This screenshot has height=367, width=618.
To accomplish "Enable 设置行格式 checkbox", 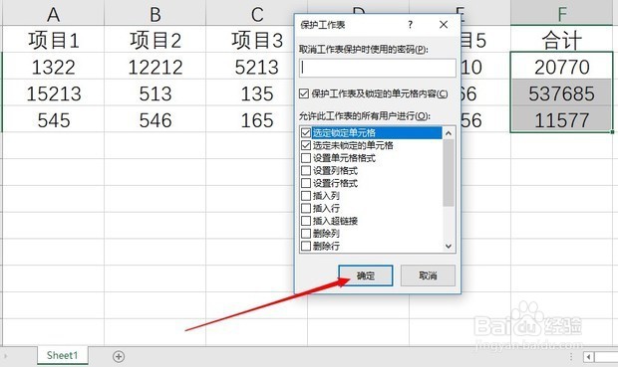I will click(306, 183).
